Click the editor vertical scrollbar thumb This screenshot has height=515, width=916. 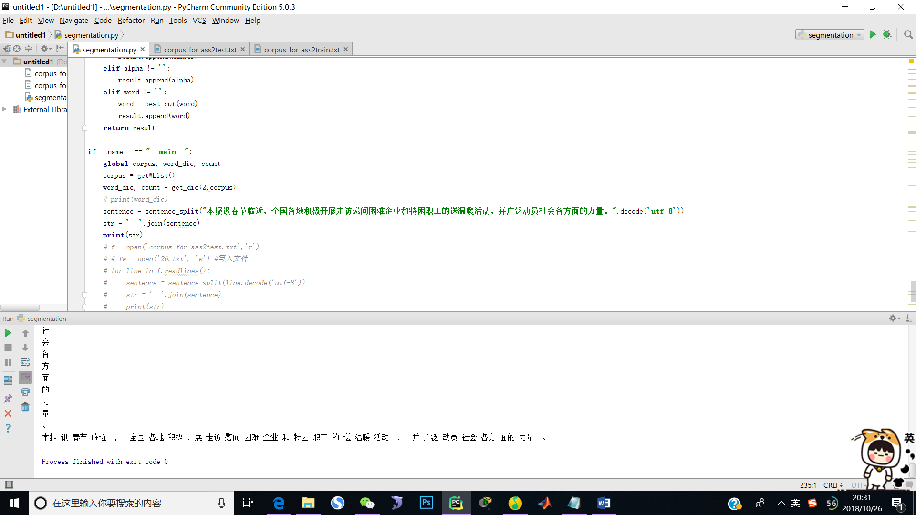(913, 291)
